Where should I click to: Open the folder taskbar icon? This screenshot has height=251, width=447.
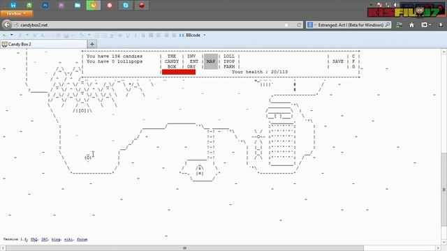[78, 5]
